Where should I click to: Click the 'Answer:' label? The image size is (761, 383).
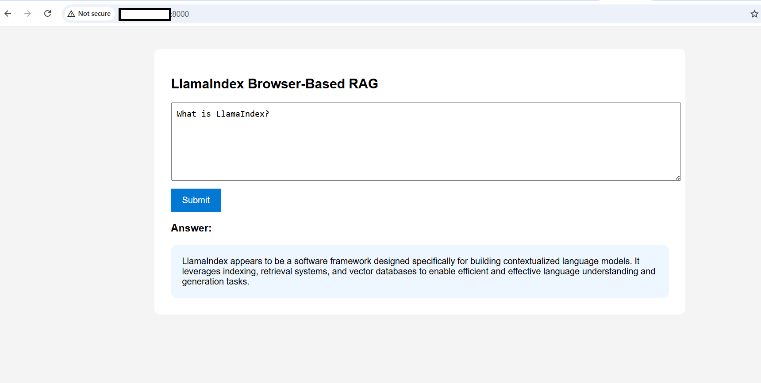tap(191, 228)
